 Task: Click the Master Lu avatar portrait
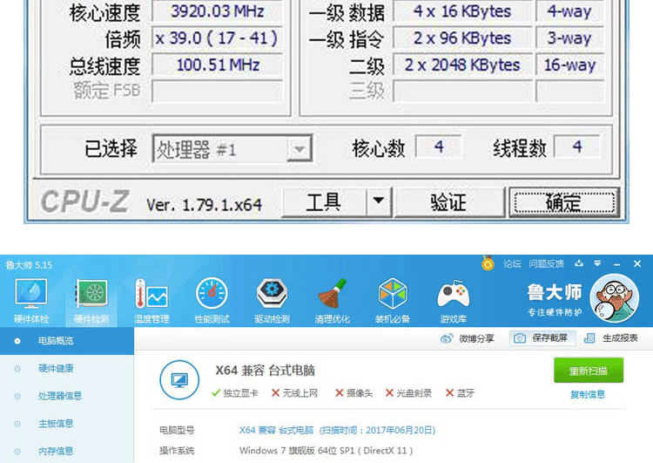tap(615, 298)
